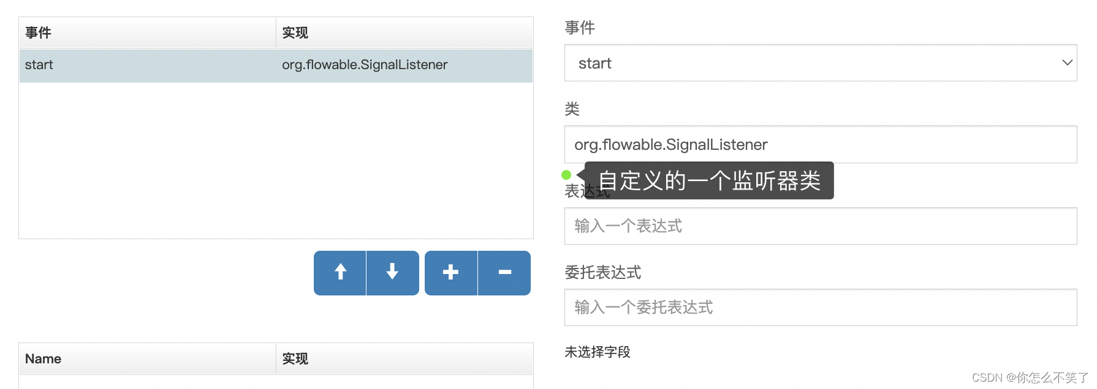
Task: Click the 类 input with org.flowable.SignalListener
Action: [820, 145]
